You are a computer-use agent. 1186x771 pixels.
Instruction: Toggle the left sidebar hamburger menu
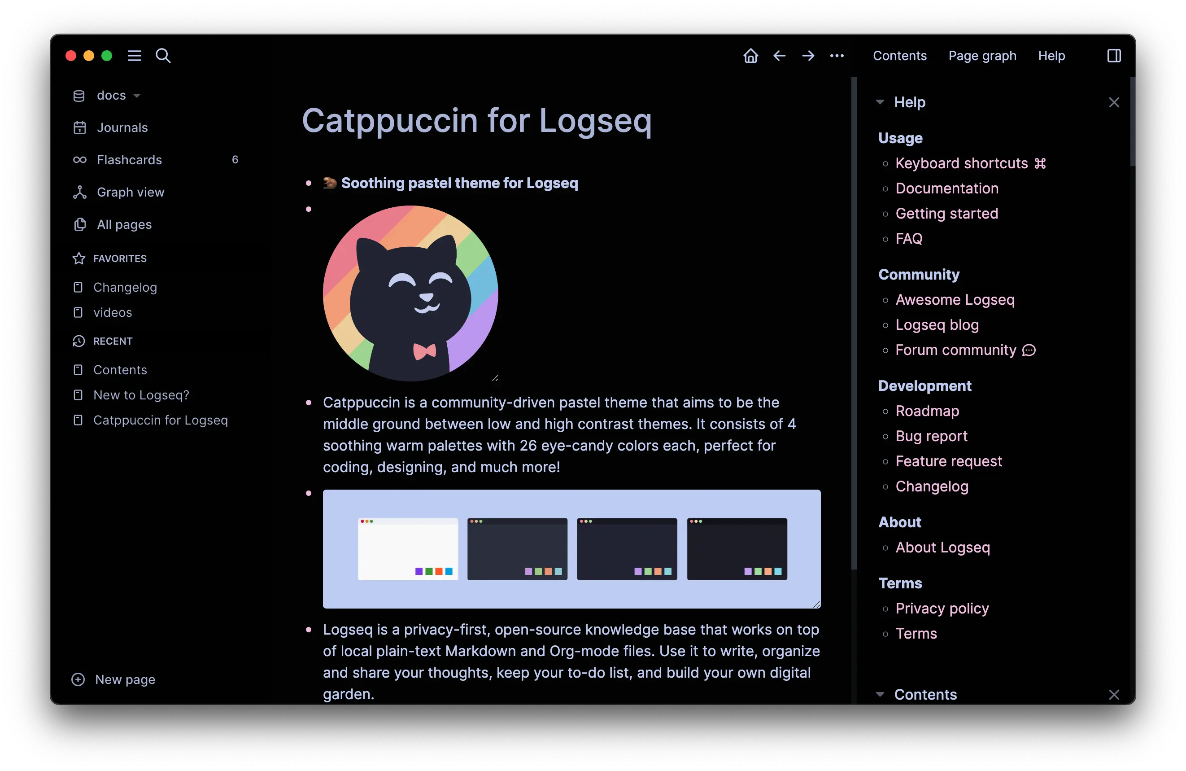pyautogui.click(x=135, y=56)
